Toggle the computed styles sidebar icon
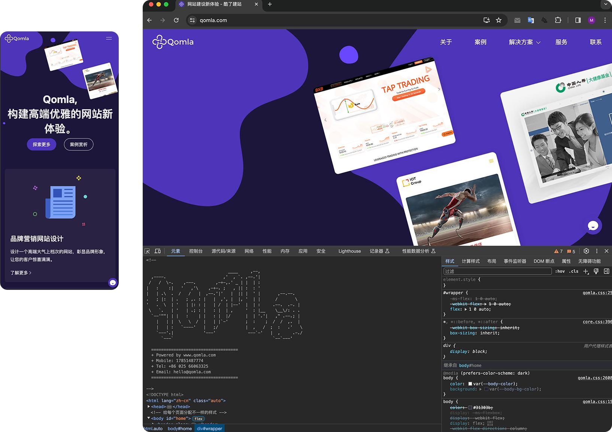Screen dimensions: 612x432 pyautogui.click(x=606, y=271)
